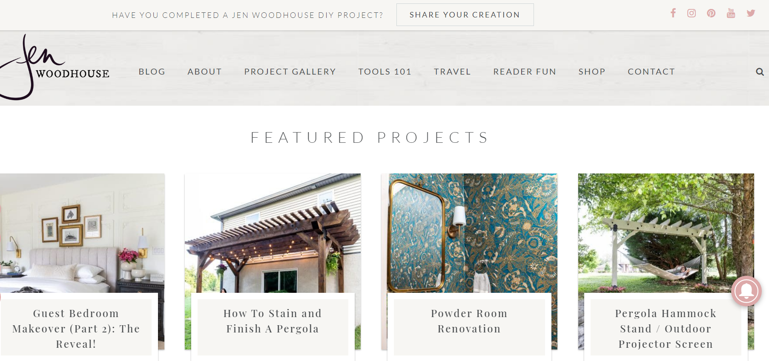Open the YouTube social icon
Viewport: 769px width, 361px height.
pyautogui.click(x=731, y=13)
